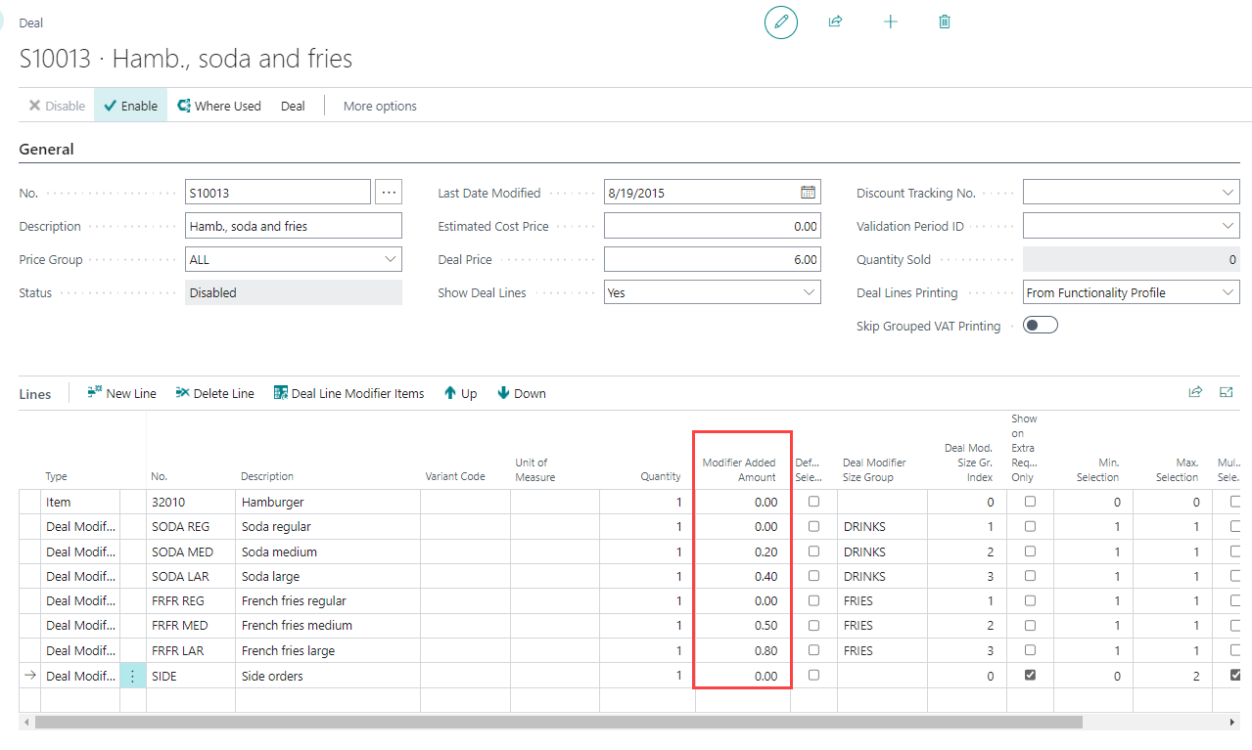Click the share icon in header
Screen dimensions: 1252x750
coord(835,22)
